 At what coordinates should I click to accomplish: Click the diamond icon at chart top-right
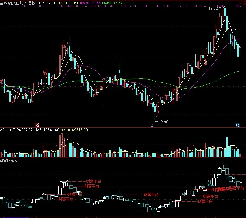click(240, 3)
